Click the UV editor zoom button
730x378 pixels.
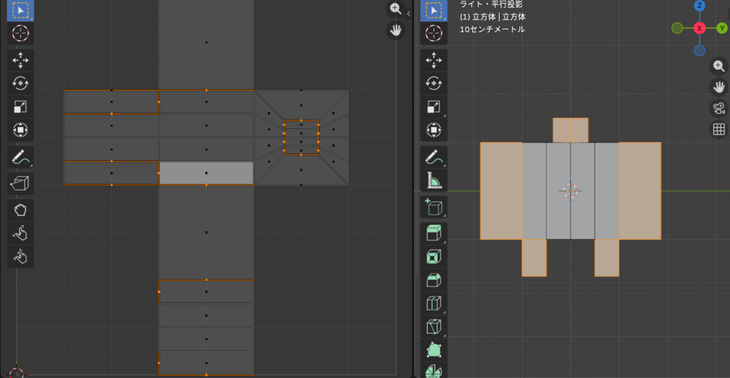[x=395, y=9]
